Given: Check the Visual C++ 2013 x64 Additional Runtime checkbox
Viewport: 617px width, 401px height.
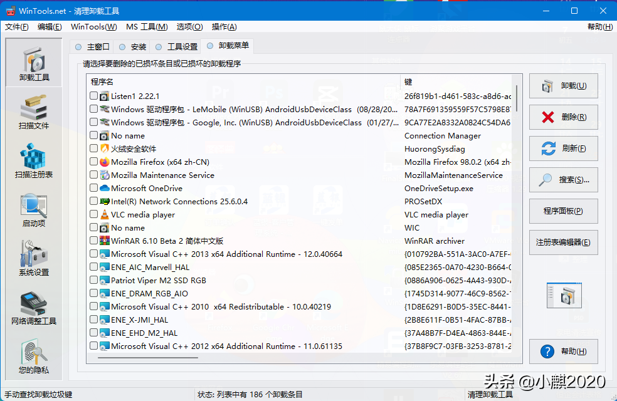Looking at the screenshot, I should 93,254.
